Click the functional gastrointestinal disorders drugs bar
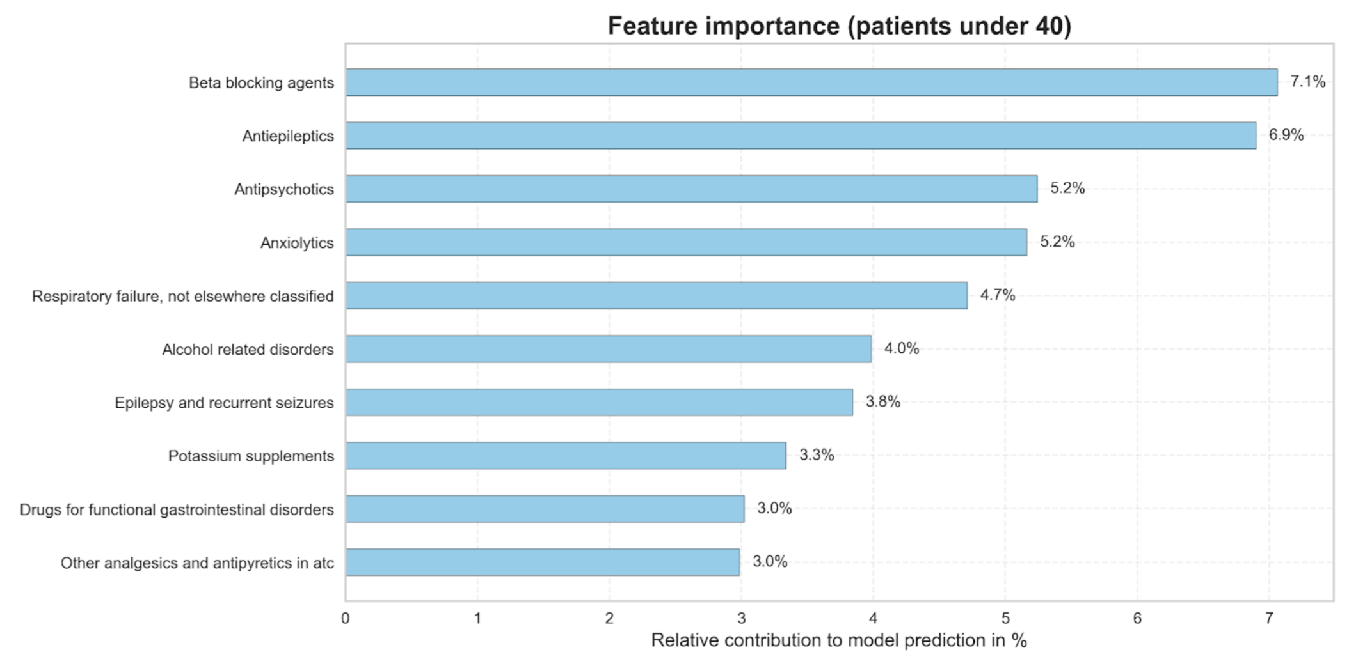Viewport: 1349px width, 666px height. (545, 509)
